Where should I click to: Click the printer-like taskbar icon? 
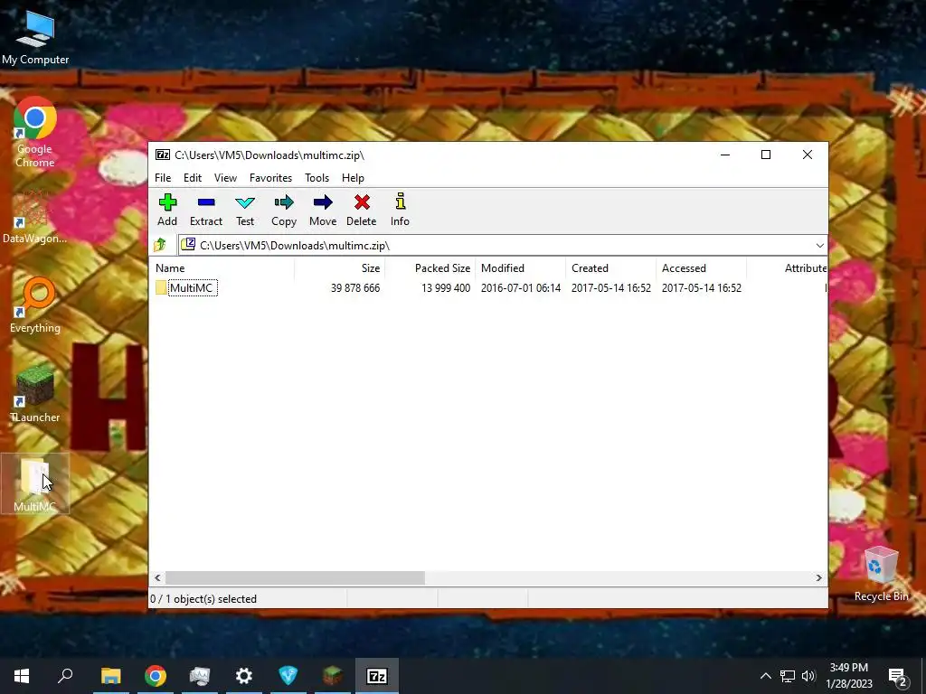[x=200, y=676]
